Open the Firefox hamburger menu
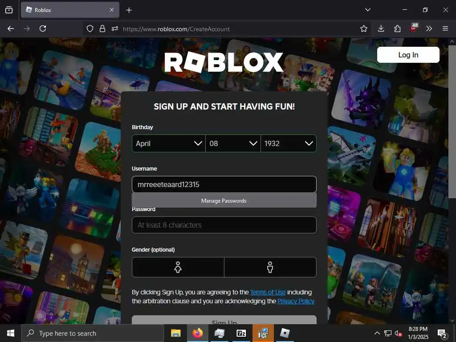This screenshot has height=342, width=456. (445, 28)
